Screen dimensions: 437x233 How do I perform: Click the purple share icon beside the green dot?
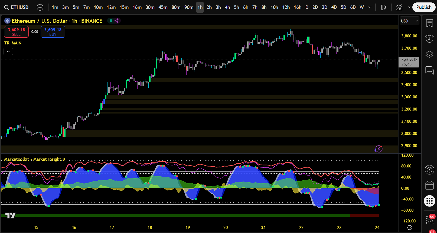click(x=117, y=21)
